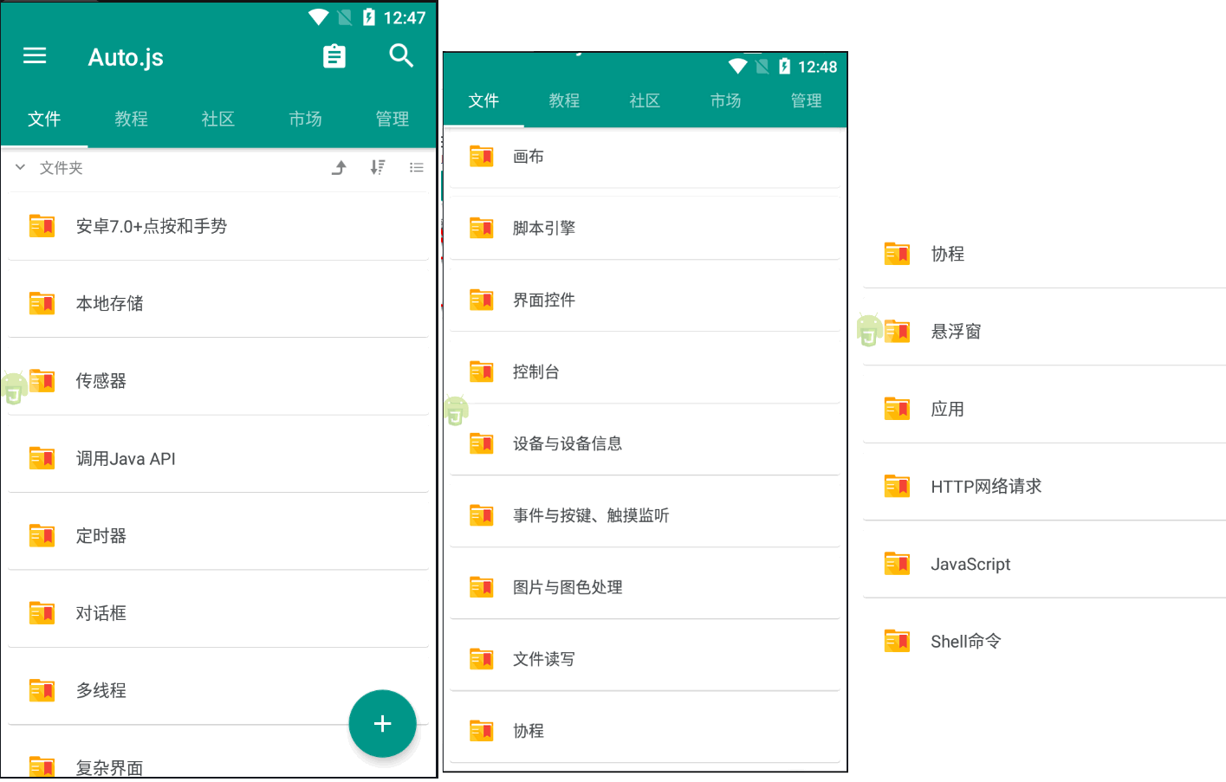Switch to 教程 tab in left screen
The height and width of the screenshot is (782, 1226).
[132, 119]
